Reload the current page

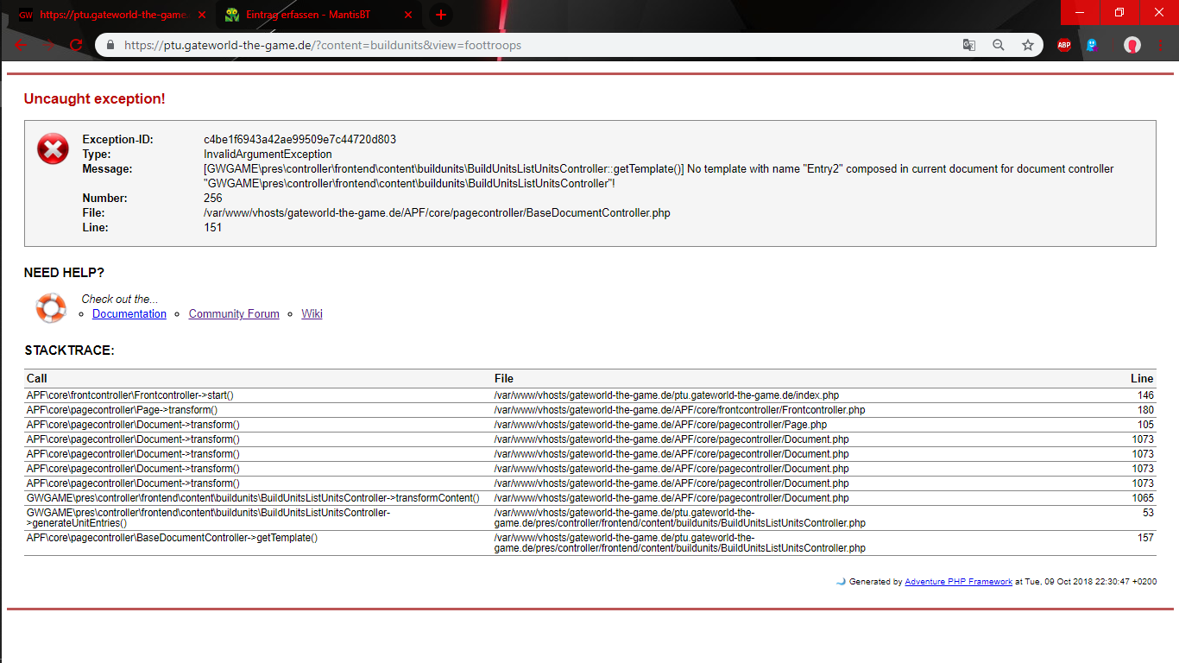click(76, 45)
